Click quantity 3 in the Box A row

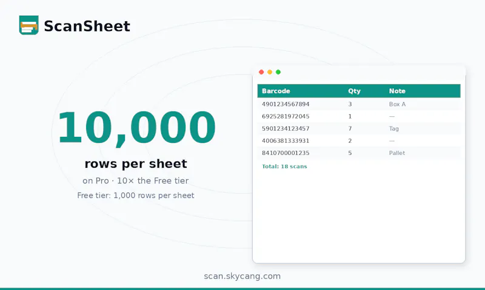(x=350, y=104)
